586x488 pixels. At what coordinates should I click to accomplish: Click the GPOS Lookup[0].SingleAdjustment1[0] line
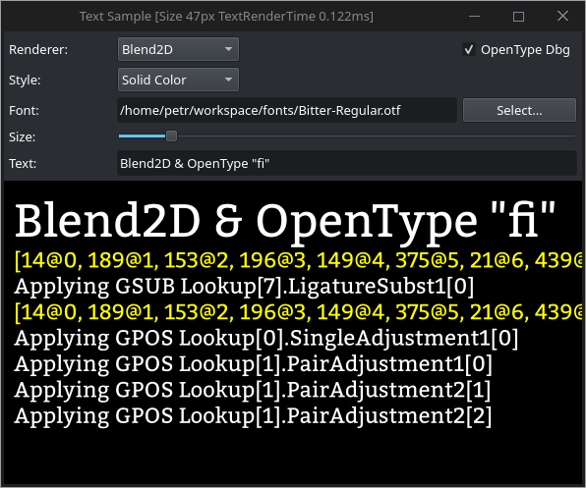(x=266, y=339)
